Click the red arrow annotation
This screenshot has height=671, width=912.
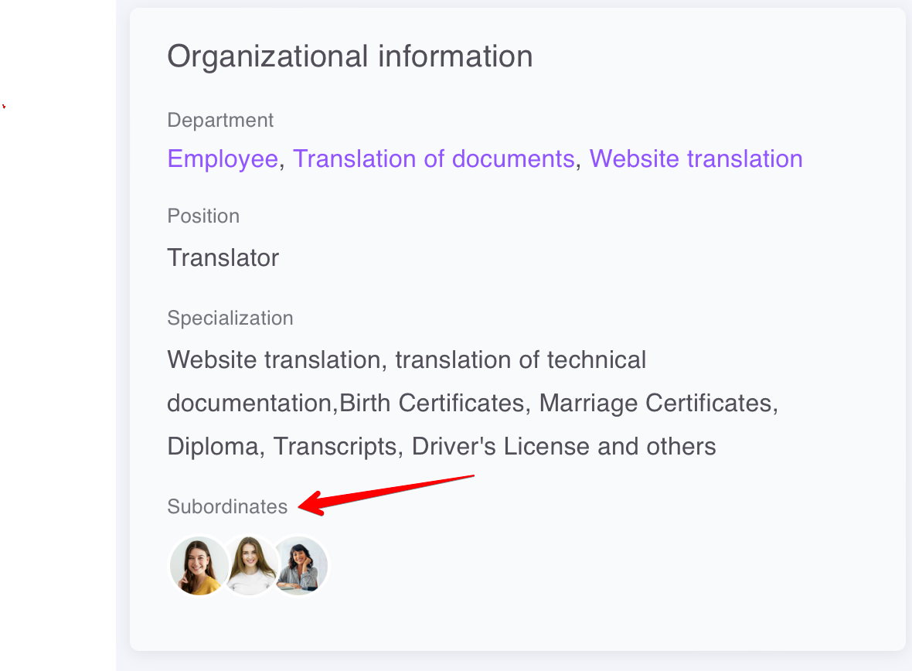(386, 492)
